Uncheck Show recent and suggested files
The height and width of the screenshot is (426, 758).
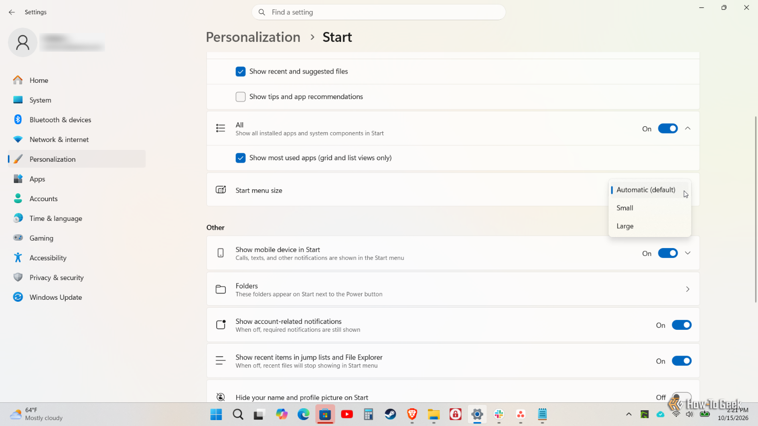click(240, 71)
